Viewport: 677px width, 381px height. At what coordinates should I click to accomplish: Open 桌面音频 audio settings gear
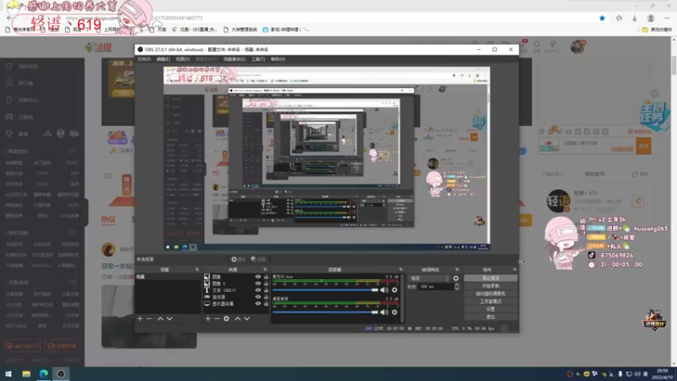click(394, 312)
